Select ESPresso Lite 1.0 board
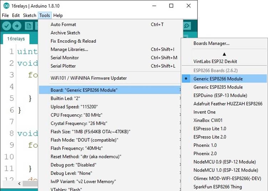Screen dimensions: 268x191 (224, 129)
